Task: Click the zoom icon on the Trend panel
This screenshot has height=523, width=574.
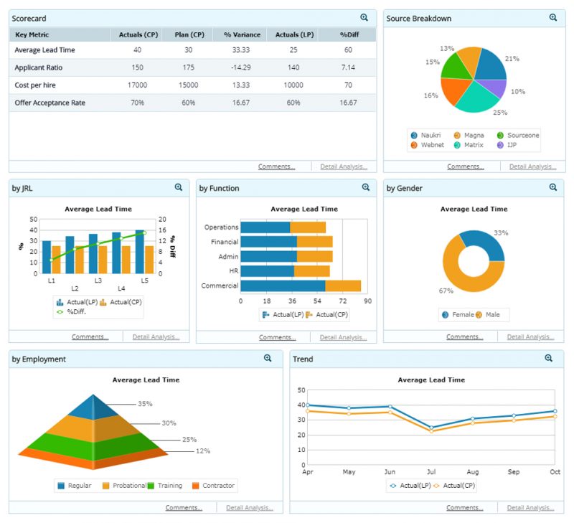Action: pos(549,358)
